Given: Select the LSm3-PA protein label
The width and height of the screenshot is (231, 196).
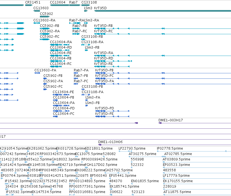Looking at the screenshot, I should click(x=93, y=97).
